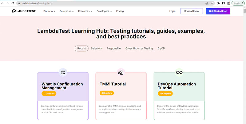Reload the page with the refresh icon
Screen dimensions: 246x124
coord(13,3)
